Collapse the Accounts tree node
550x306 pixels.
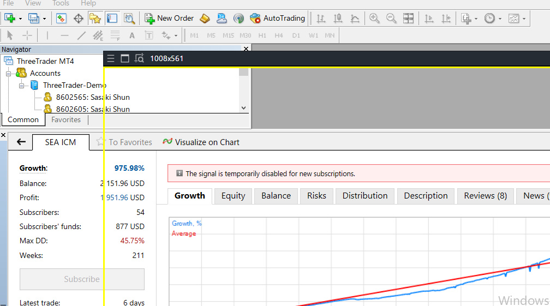point(8,74)
